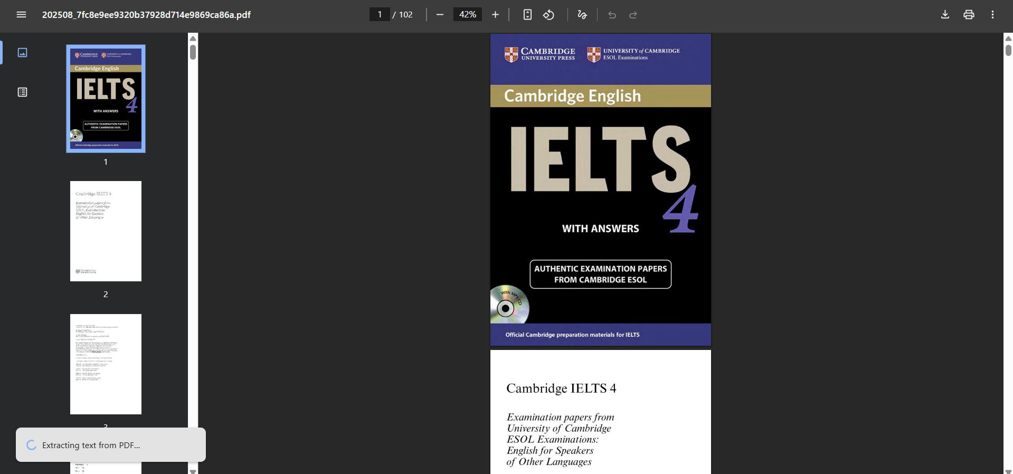Click the document scrollbar down arrow

coord(1008,471)
